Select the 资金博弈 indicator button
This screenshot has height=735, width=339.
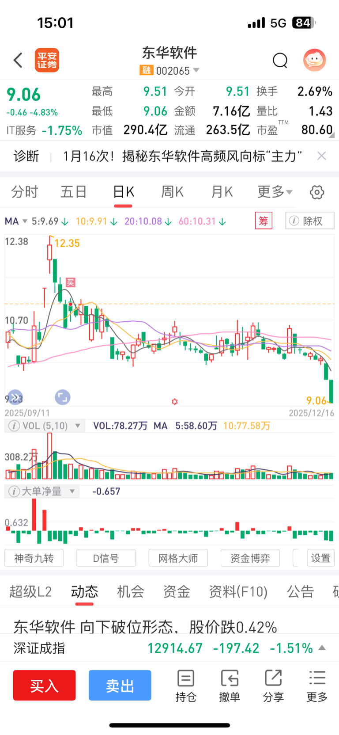tap(250, 558)
